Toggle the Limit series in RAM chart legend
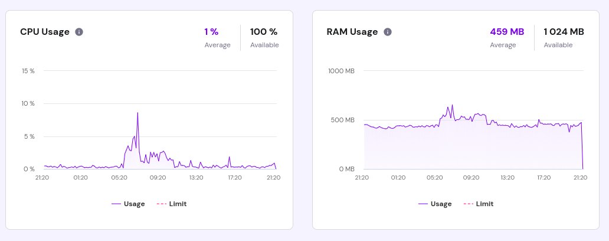 479,204
